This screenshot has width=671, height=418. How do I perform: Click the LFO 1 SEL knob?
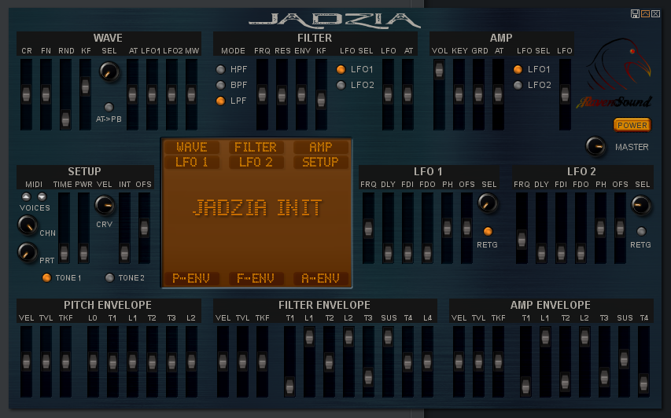(x=488, y=203)
